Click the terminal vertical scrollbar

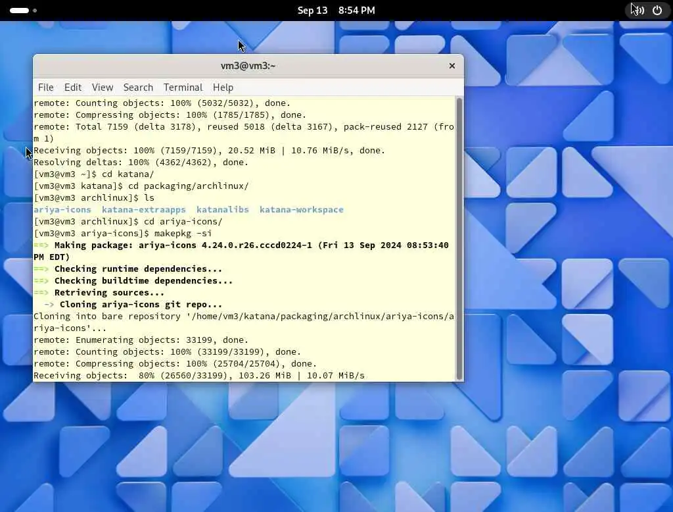[x=459, y=239]
